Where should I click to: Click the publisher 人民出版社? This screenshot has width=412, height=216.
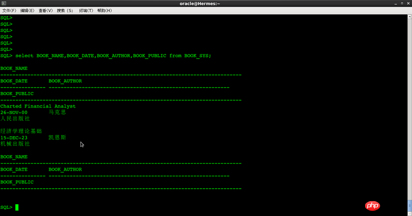click(15, 119)
